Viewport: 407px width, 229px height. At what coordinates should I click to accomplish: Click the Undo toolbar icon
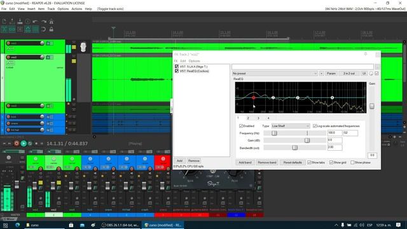36,22
